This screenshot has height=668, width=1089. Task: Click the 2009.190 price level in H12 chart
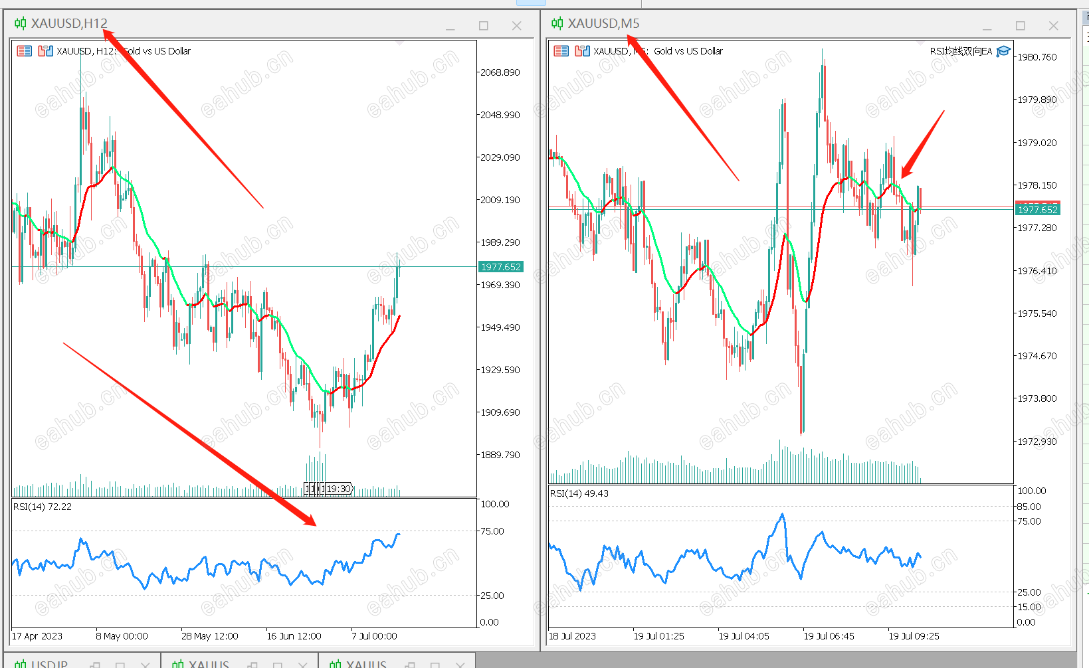[500, 200]
